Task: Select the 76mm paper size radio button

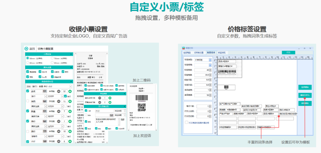Action: (x=52, y=58)
